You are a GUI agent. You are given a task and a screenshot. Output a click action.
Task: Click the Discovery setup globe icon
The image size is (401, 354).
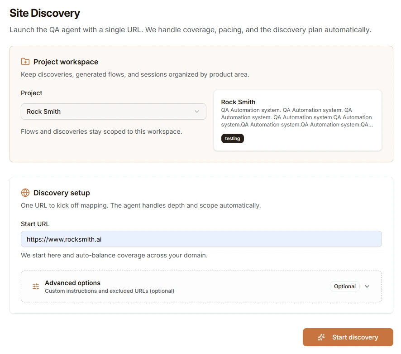point(25,192)
